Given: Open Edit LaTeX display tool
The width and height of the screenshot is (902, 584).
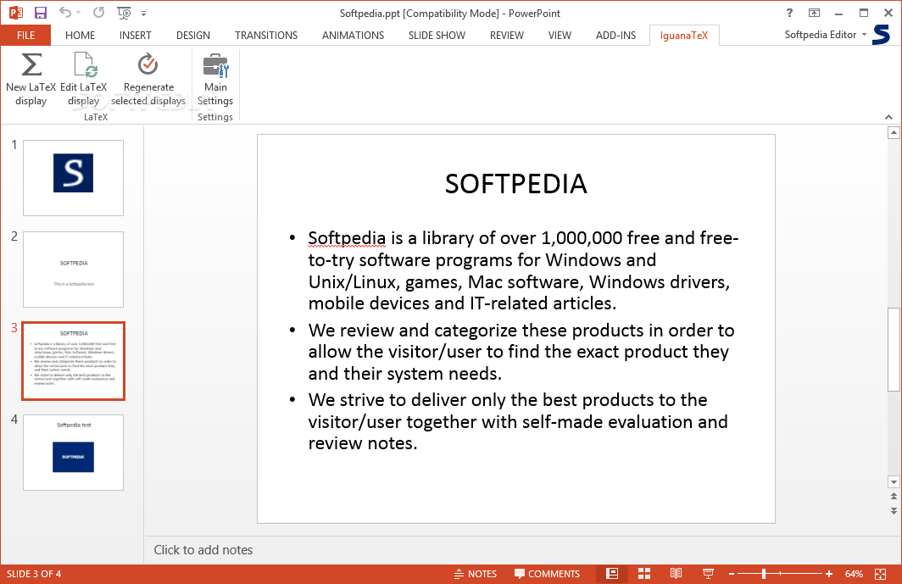Looking at the screenshot, I should tap(84, 79).
